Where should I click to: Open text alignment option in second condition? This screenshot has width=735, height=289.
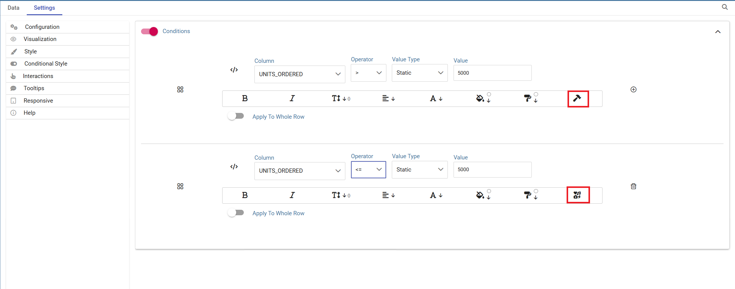pos(388,195)
